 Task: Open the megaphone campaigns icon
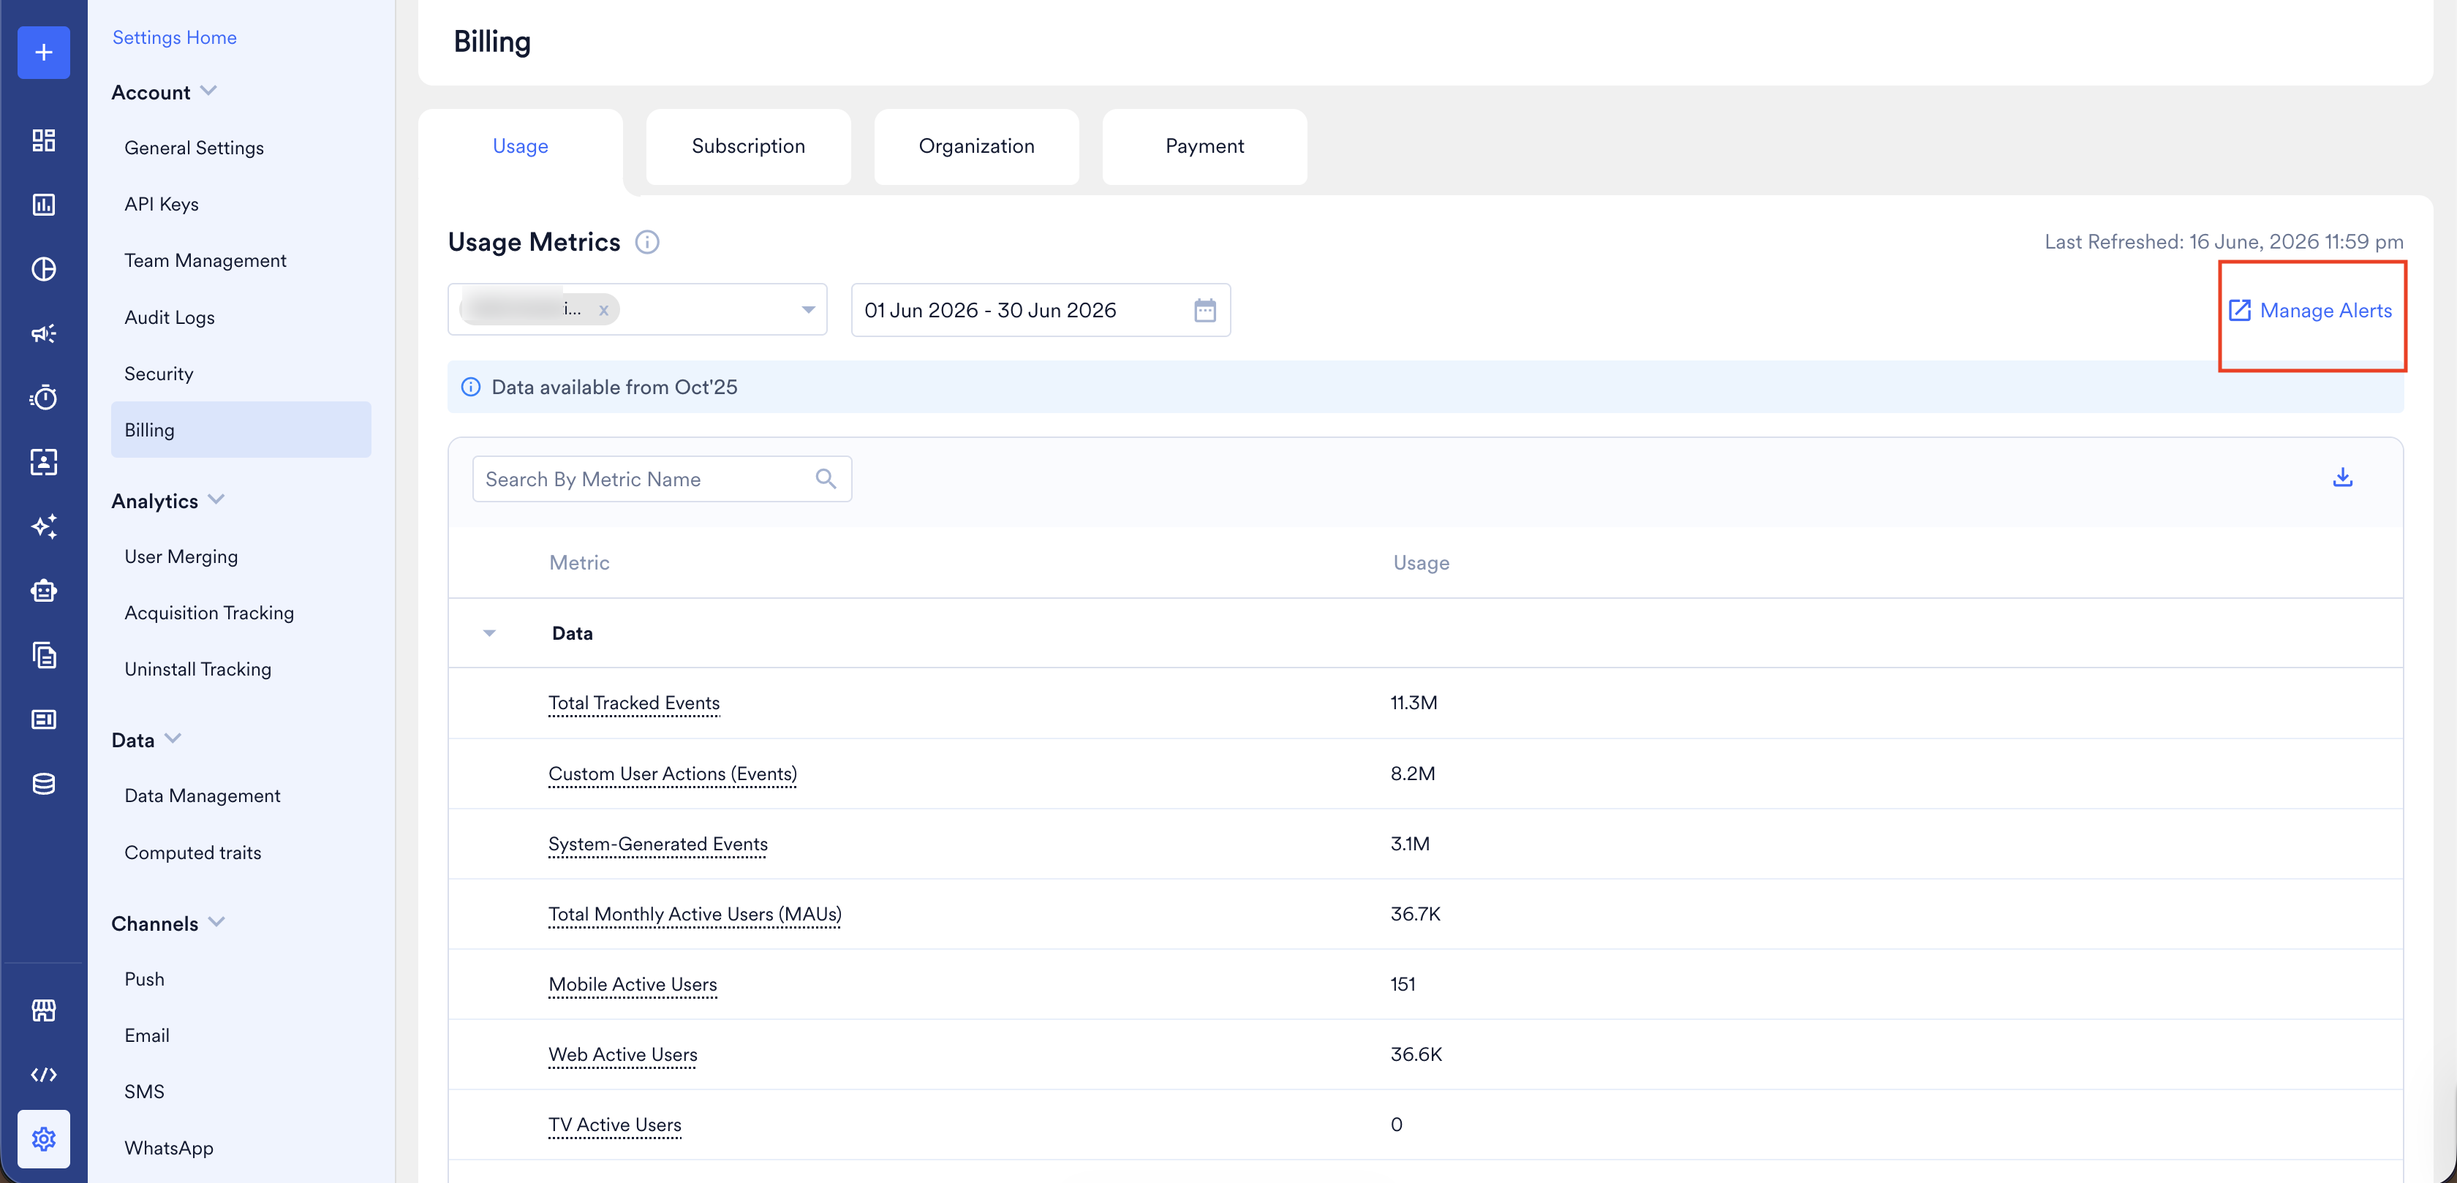click(44, 333)
